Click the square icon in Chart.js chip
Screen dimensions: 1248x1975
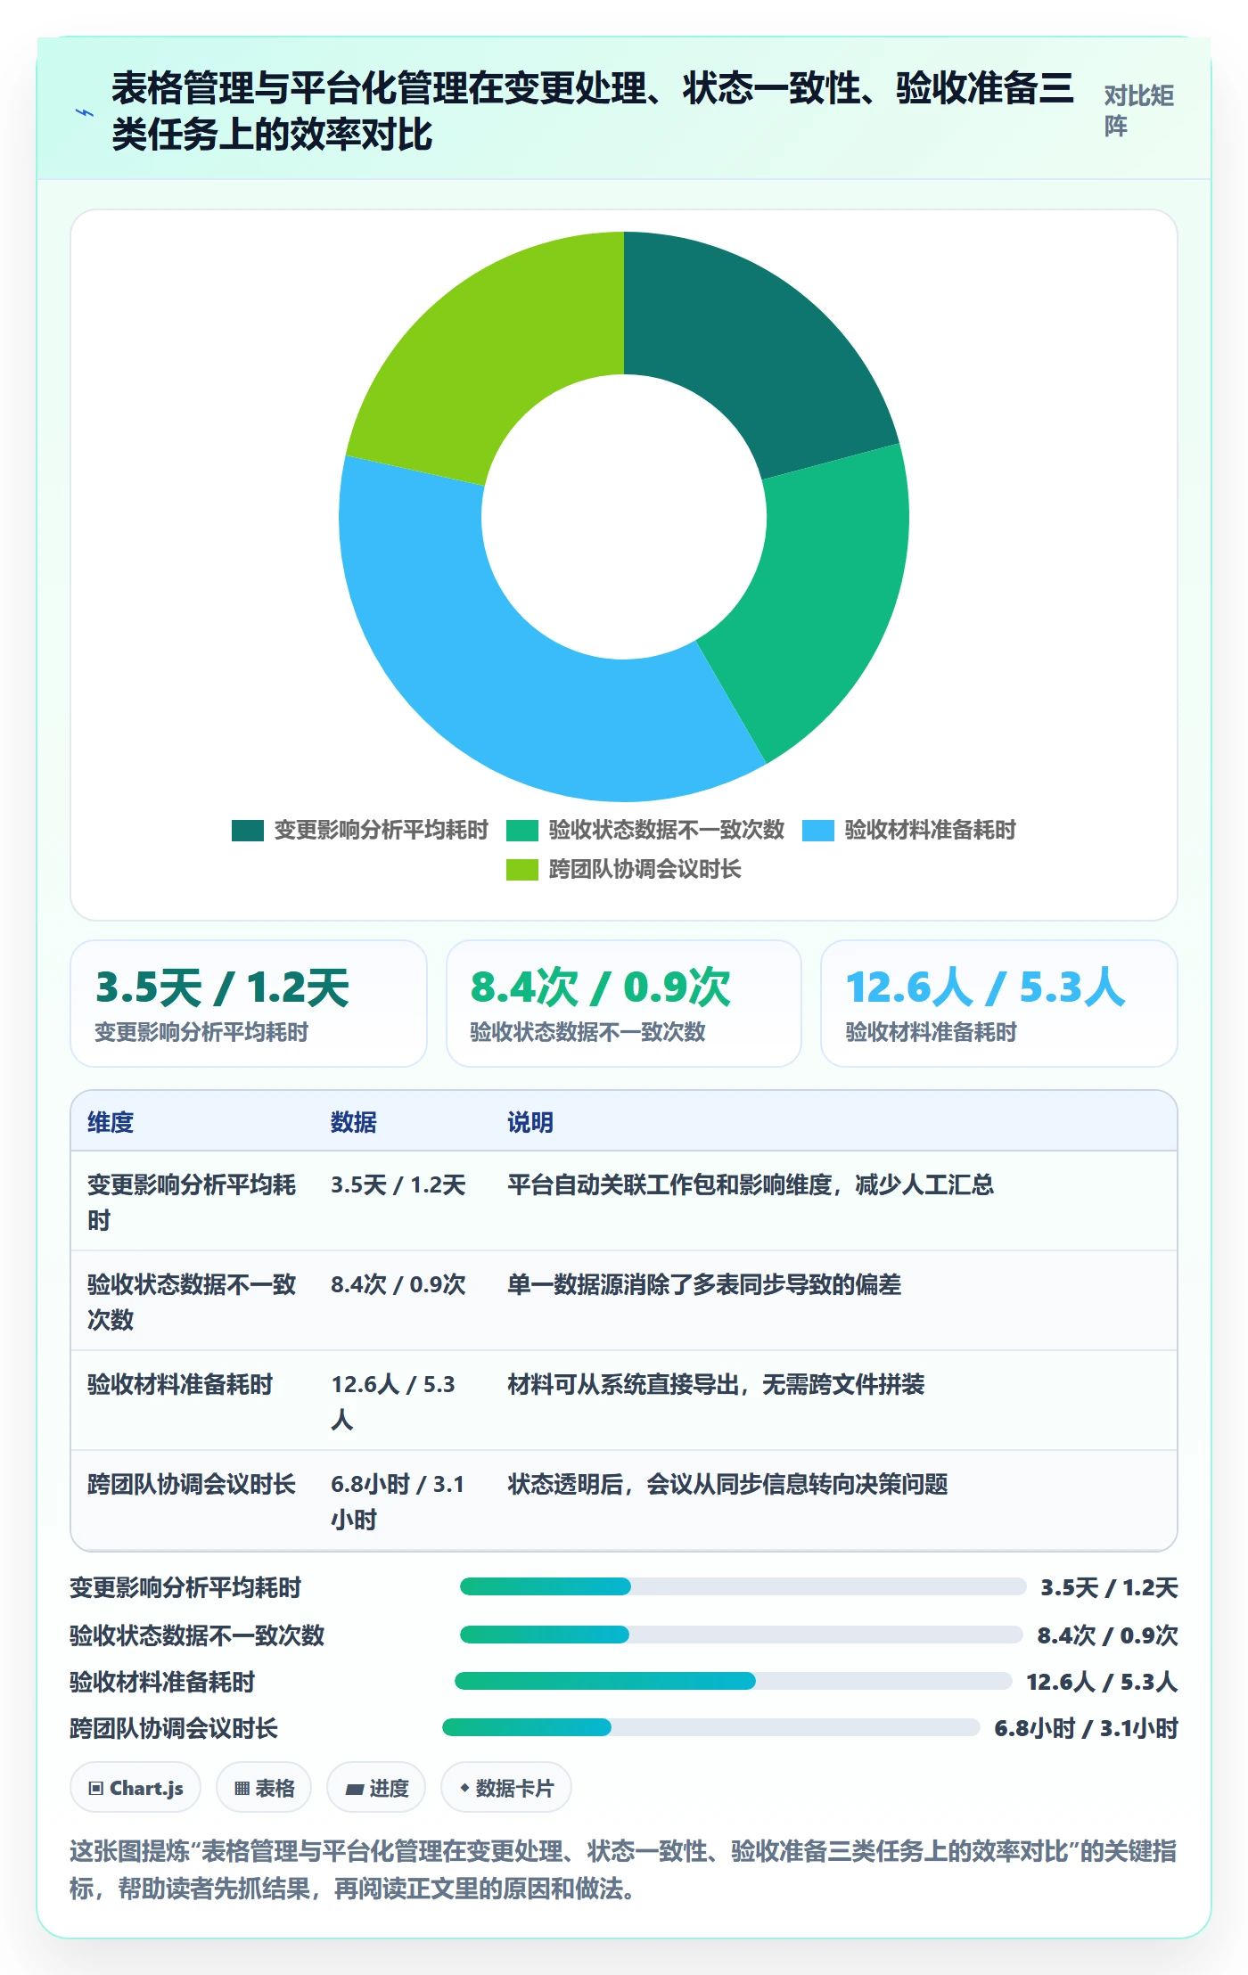96,1788
